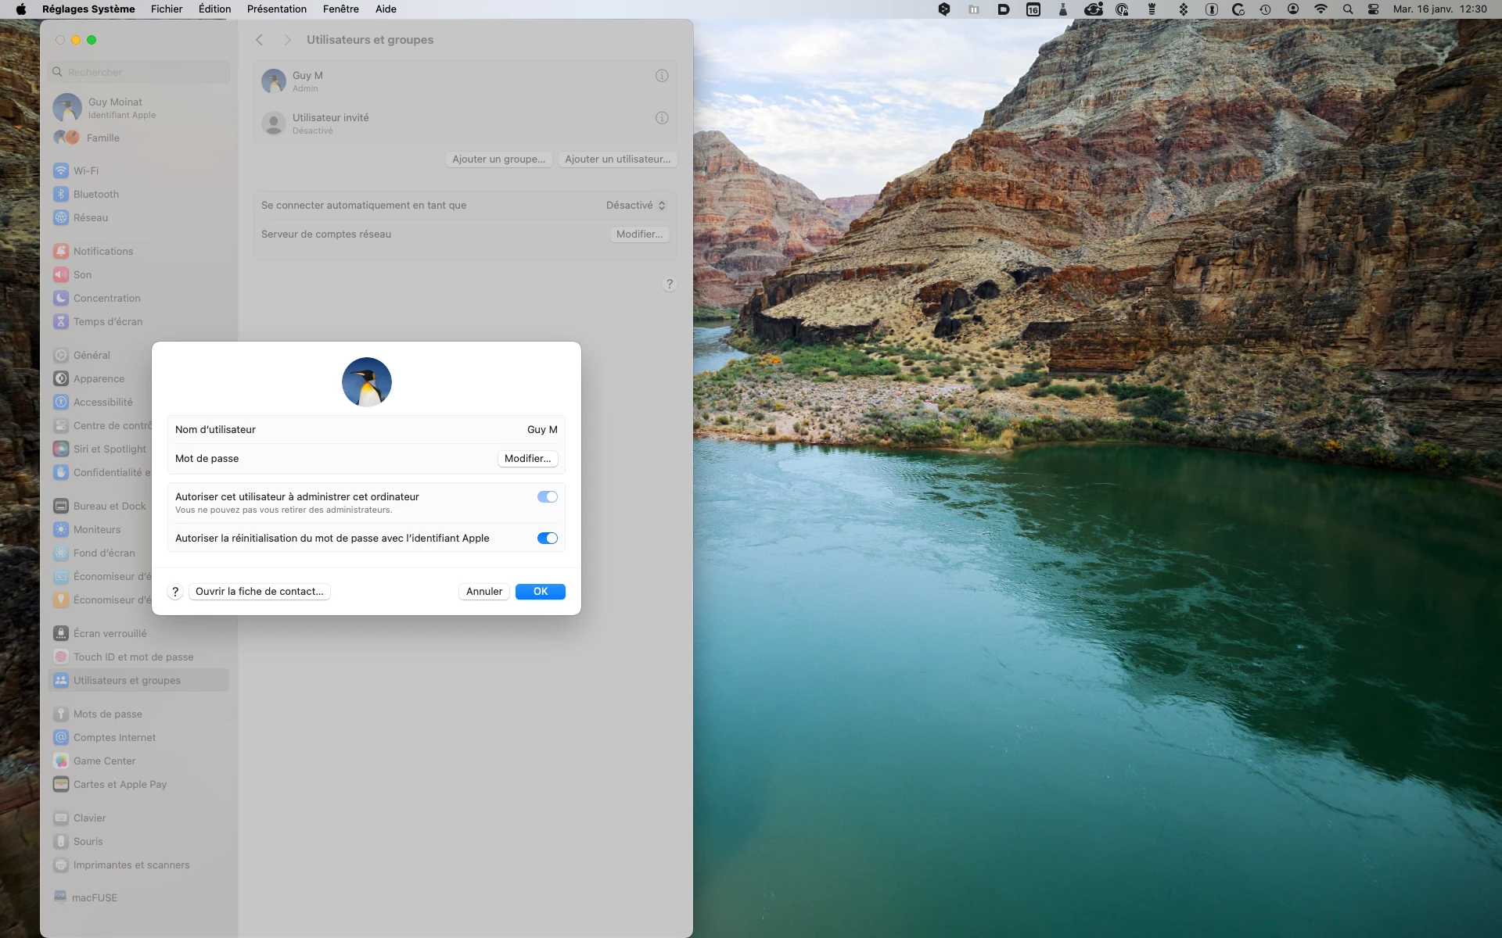Click info icon for Utilisateur invité
Image resolution: width=1502 pixels, height=938 pixels.
(x=662, y=118)
